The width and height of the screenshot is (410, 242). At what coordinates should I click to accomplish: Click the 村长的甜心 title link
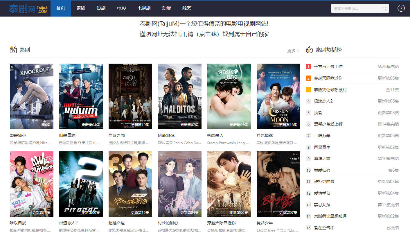pos(168,223)
